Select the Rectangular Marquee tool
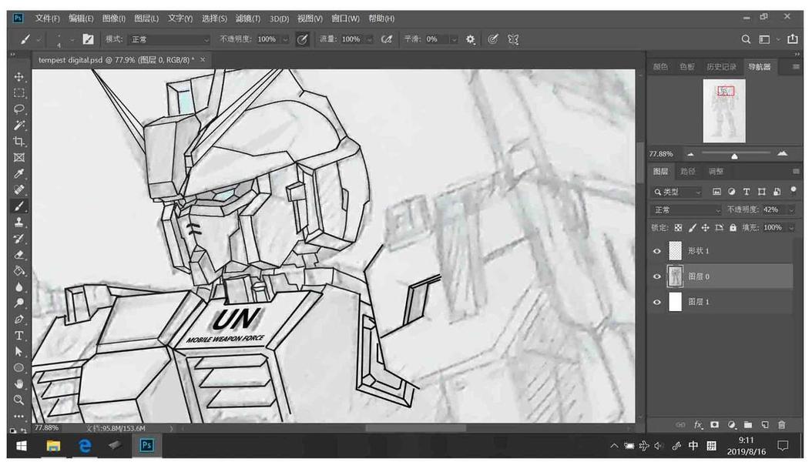812x462 pixels. point(19,93)
